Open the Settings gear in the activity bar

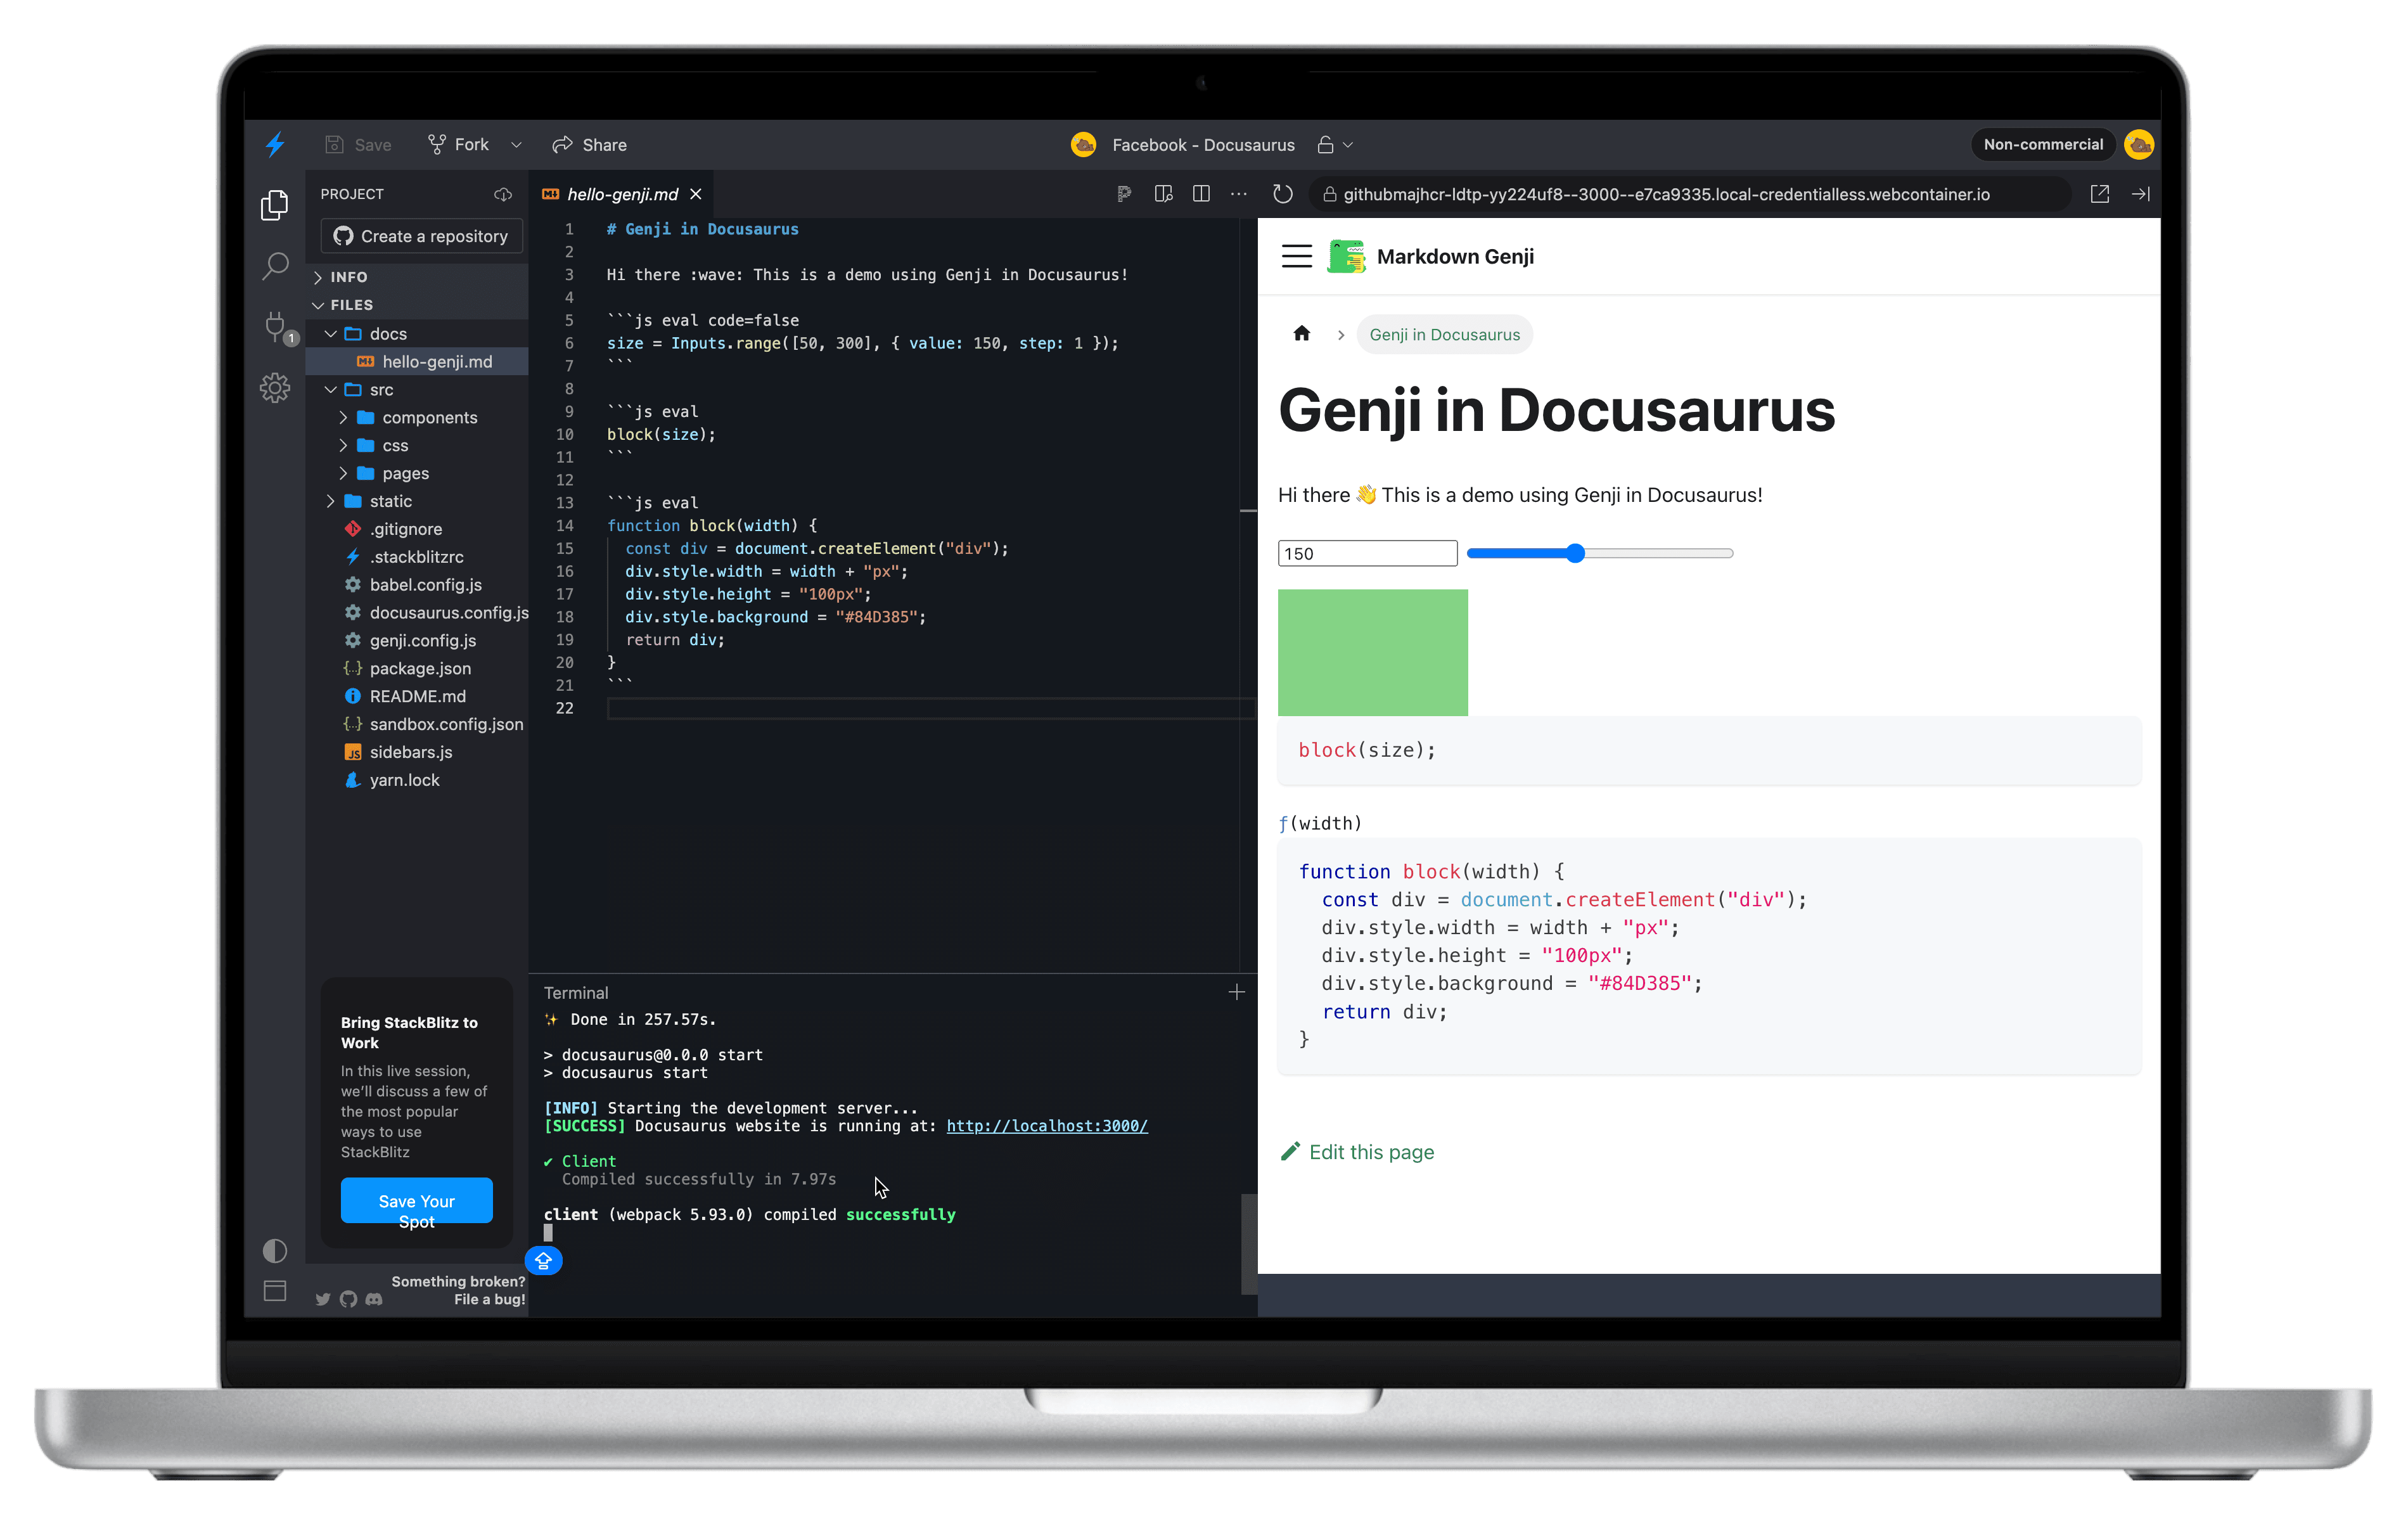275,388
